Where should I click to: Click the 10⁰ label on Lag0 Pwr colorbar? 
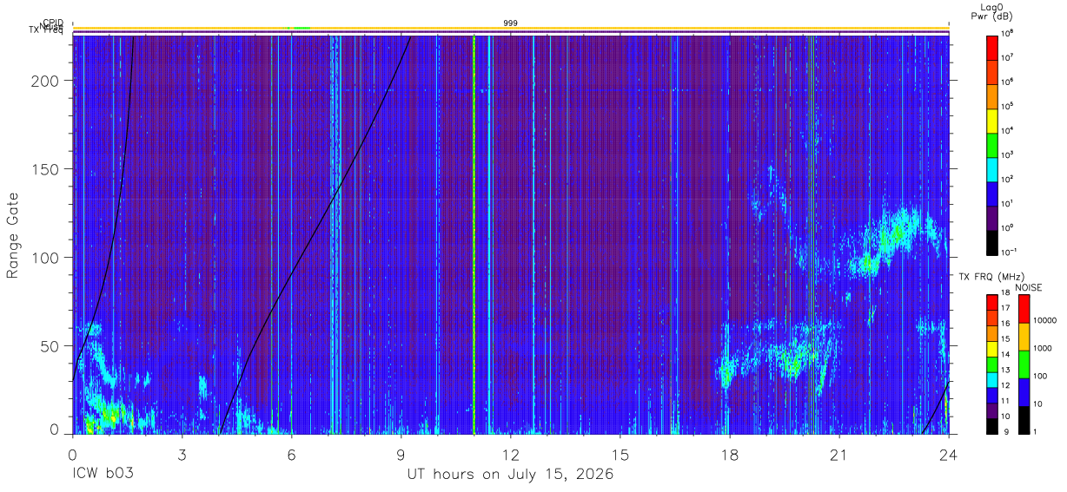tap(1008, 227)
